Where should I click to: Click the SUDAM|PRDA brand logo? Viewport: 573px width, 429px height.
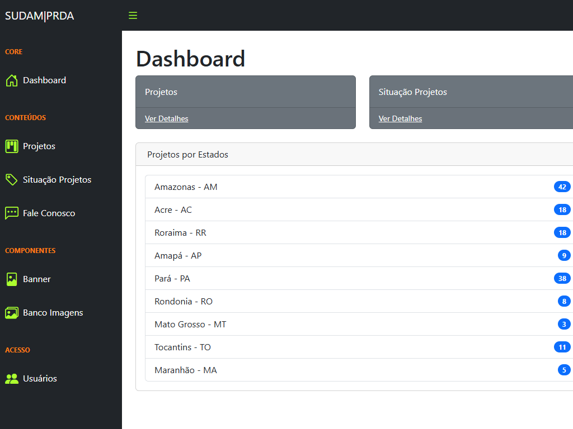40,16
